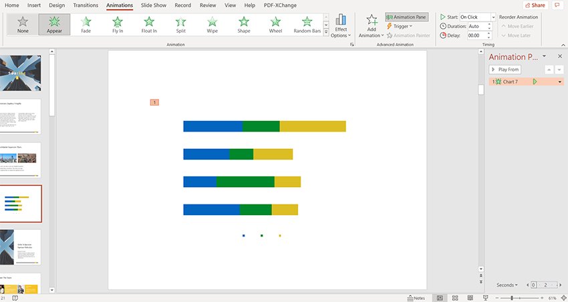Switch to the Transitions tab
Image resolution: width=568 pixels, height=302 pixels.
[x=86, y=5]
